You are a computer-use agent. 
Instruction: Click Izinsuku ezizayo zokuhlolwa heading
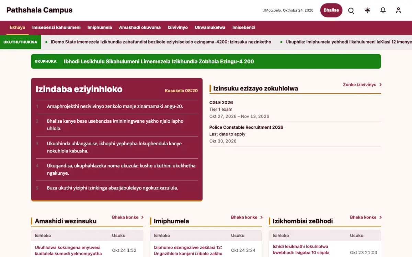[x=255, y=88]
